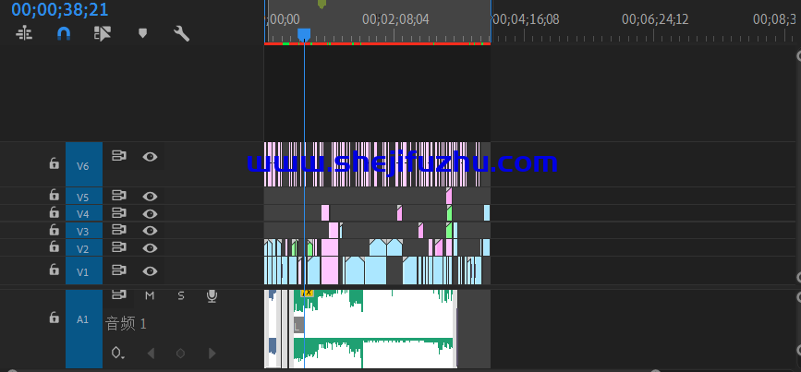Hide track V6 with eye icon
The image size is (801, 372).
tap(150, 157)
